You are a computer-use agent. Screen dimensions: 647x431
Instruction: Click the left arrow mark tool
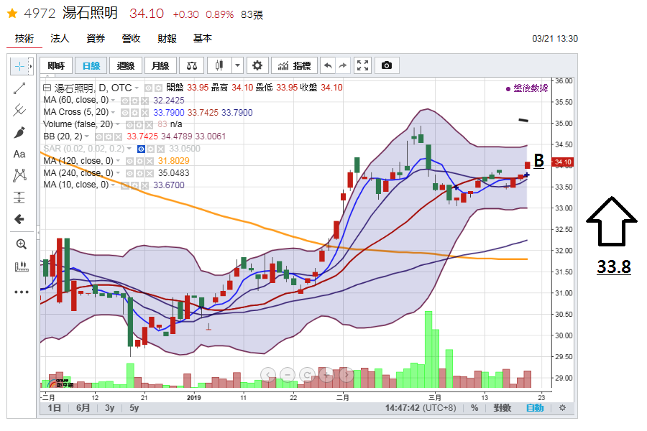pyautogui.click(x=19, y=219)
